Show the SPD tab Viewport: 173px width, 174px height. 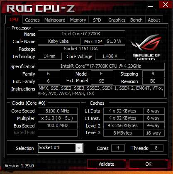(x=97, y=20)
